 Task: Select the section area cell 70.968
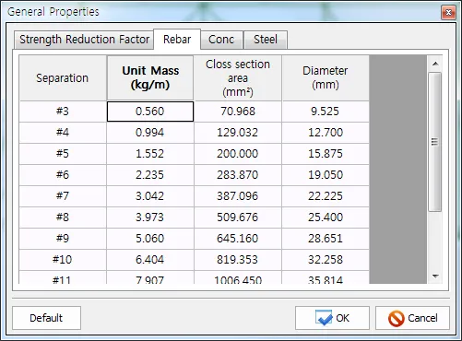pyautogui.click(x=238, y=112)
